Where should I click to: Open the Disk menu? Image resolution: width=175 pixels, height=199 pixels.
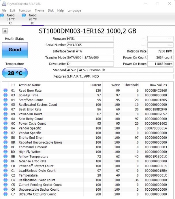[x=51, y=11]
